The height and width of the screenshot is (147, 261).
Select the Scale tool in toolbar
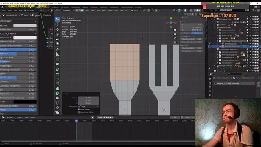pyautogui.click(x=57, y=39)
